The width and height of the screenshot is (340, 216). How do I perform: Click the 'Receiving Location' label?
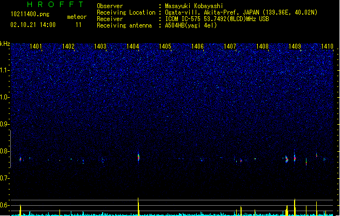pyautogui.click(x=126, y=12)
